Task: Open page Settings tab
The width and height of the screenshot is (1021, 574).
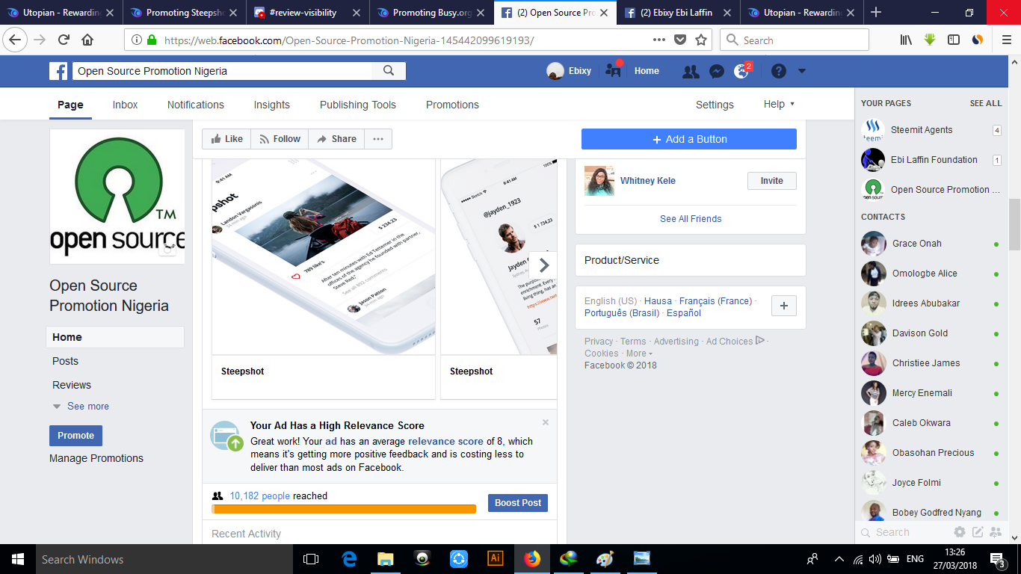Action: tap(715, 105)
